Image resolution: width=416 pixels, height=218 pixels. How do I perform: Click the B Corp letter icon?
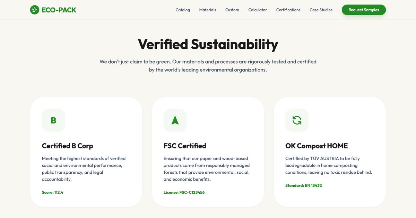pos(53,120)
